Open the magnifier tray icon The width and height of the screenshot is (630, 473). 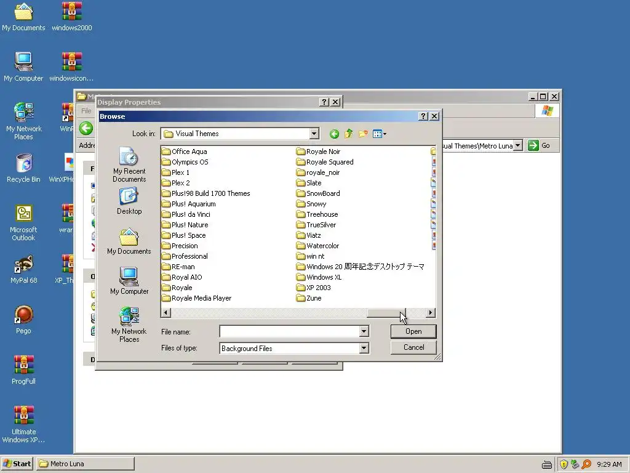click(586, 464)
